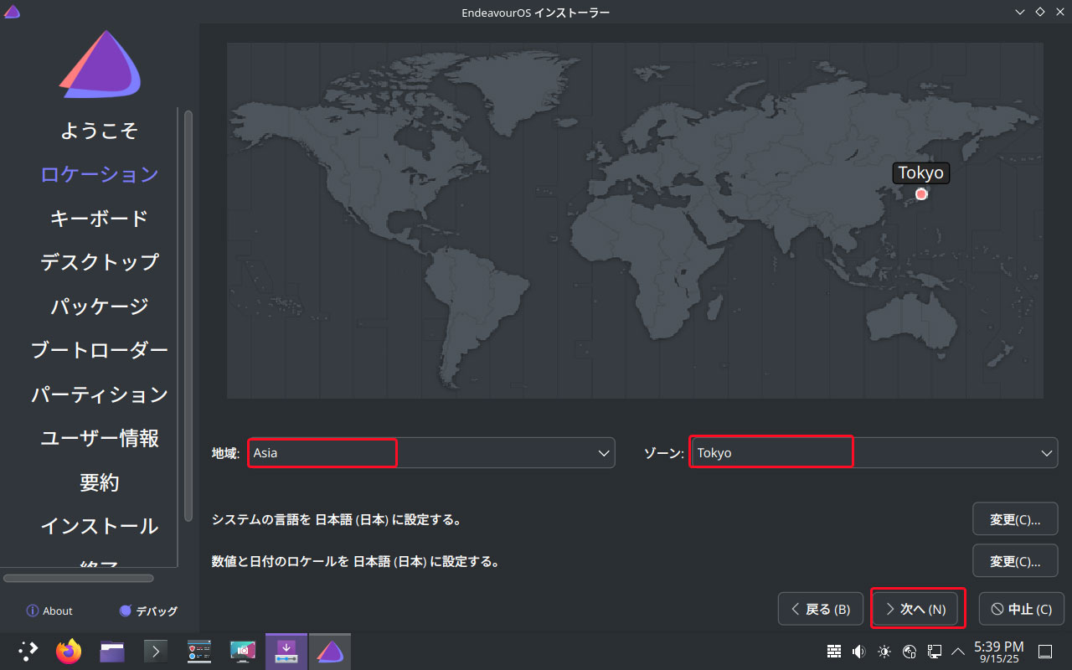Select the キーボード step in the sidebar
This screenshot has height=670, width=1072.
click(x=100, y=218)
